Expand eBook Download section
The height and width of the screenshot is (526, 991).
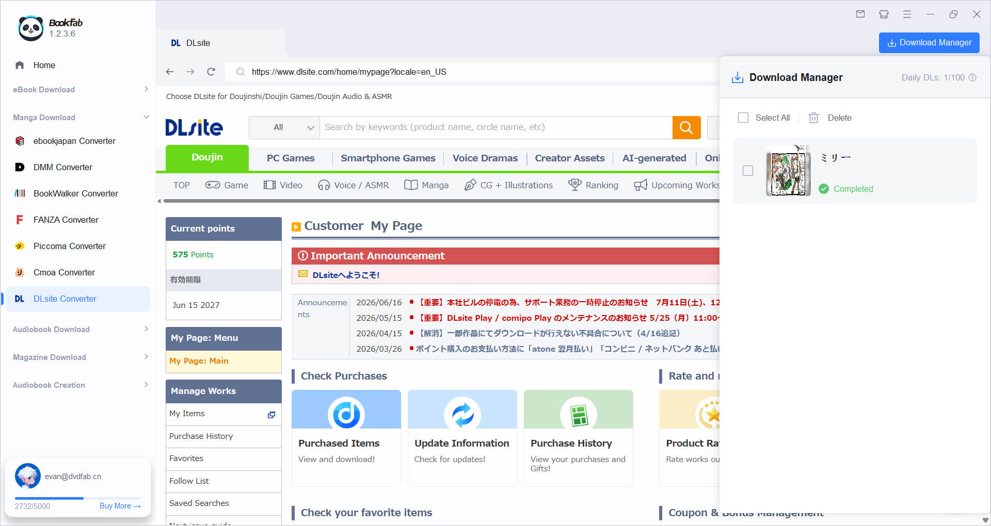pyautogui.click(x=146, y=89)
